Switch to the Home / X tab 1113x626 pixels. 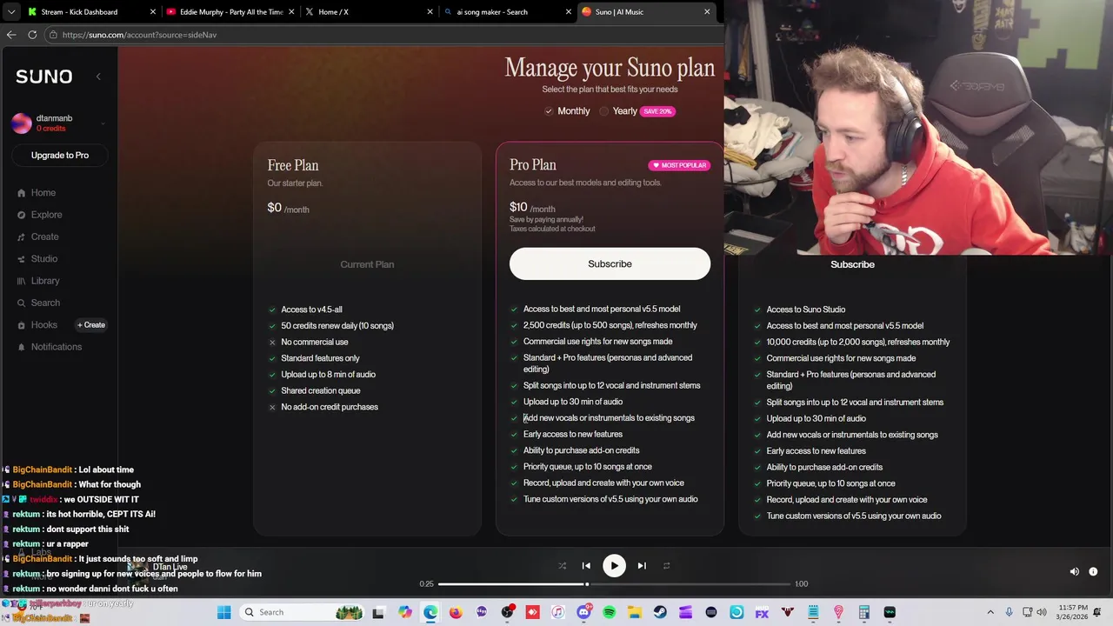click(370, 12)
